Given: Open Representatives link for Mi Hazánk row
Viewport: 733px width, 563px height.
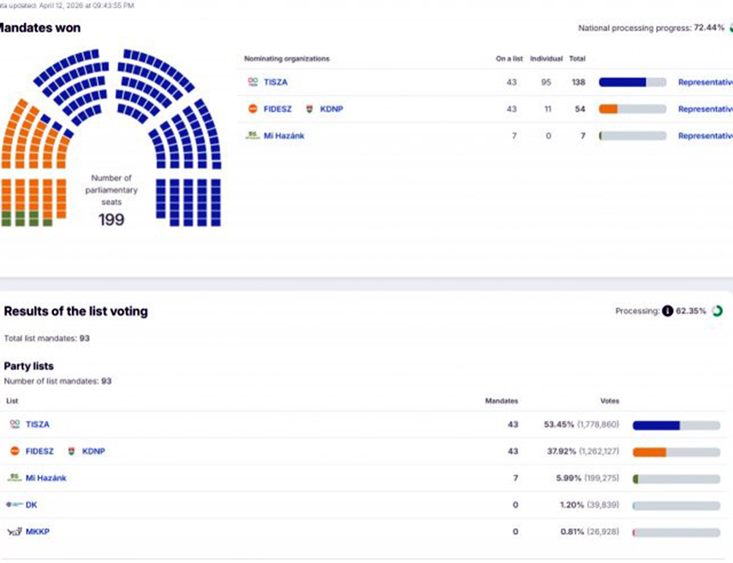Looking at the screenshot, I should (706, 135).
